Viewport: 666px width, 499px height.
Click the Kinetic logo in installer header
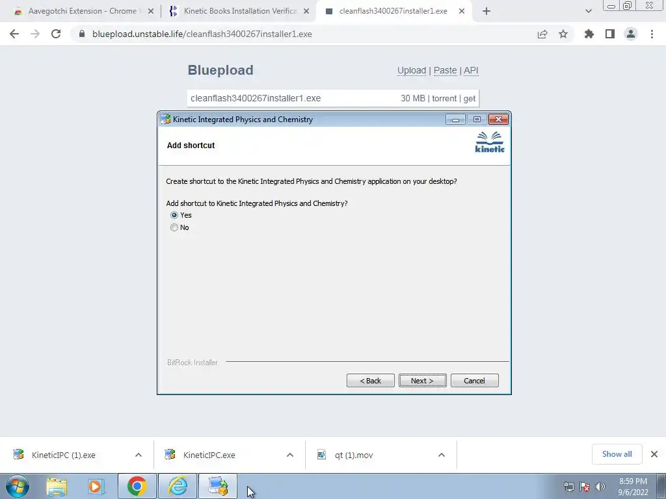point(490,142)
